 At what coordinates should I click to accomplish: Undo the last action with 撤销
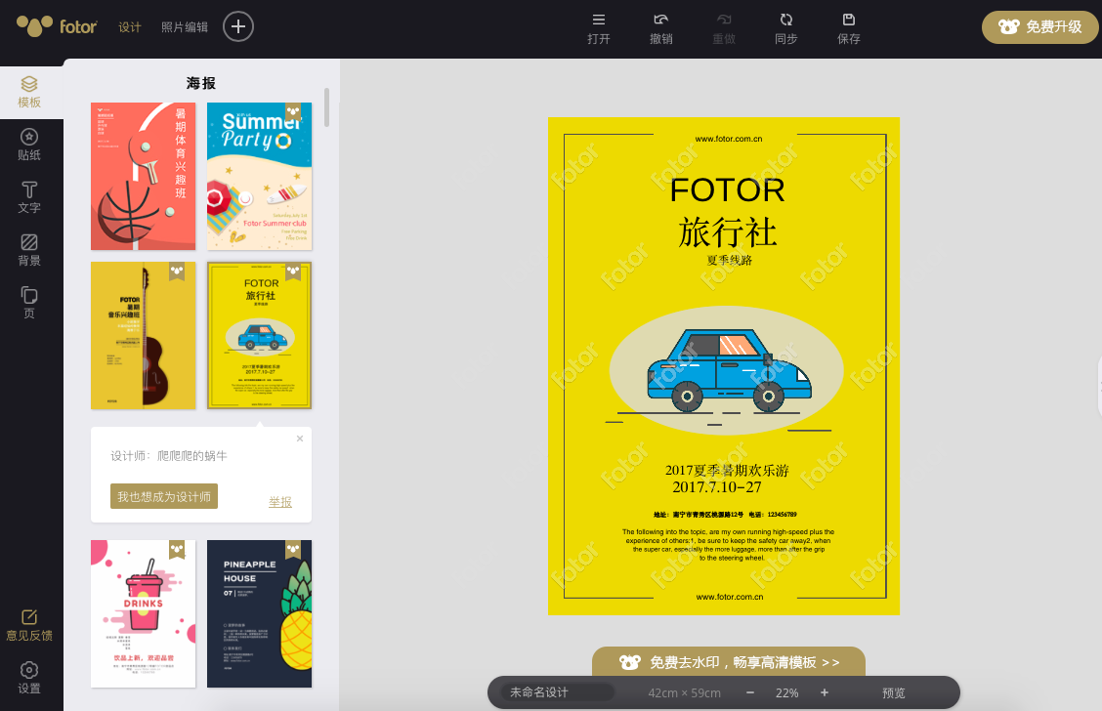(x=660, y=28)
